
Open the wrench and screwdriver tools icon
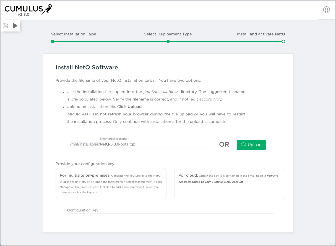(x=6, y=26)
